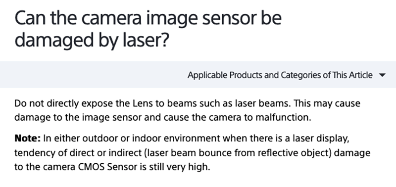Click the article title about laser damage
This screenshot has width=396, height=187.
point(148,29)
